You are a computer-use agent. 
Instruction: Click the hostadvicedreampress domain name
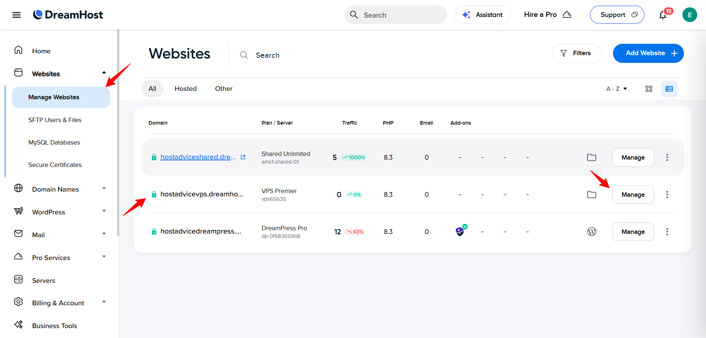pos(201,231)
